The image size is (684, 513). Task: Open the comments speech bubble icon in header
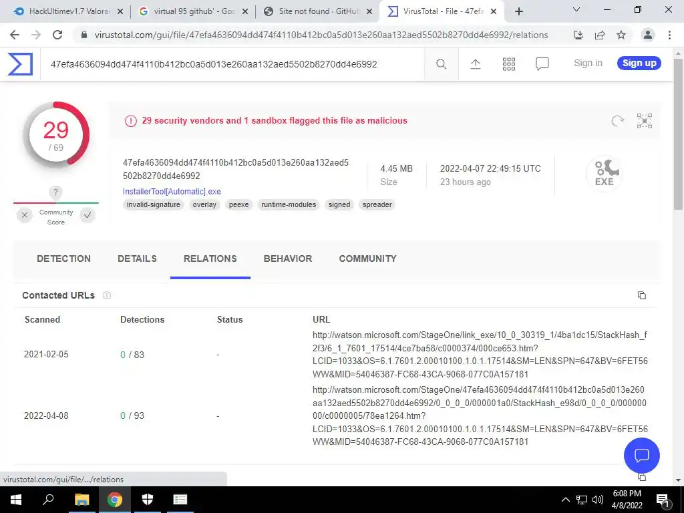point(542,65)
